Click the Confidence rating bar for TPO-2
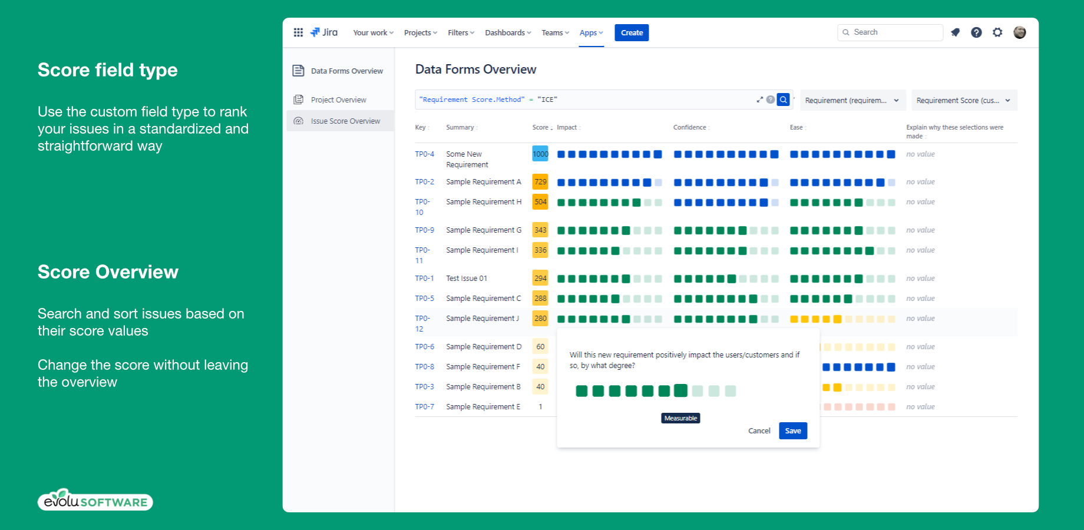The height and width of the screenshot is (530, 1084). 726,183
